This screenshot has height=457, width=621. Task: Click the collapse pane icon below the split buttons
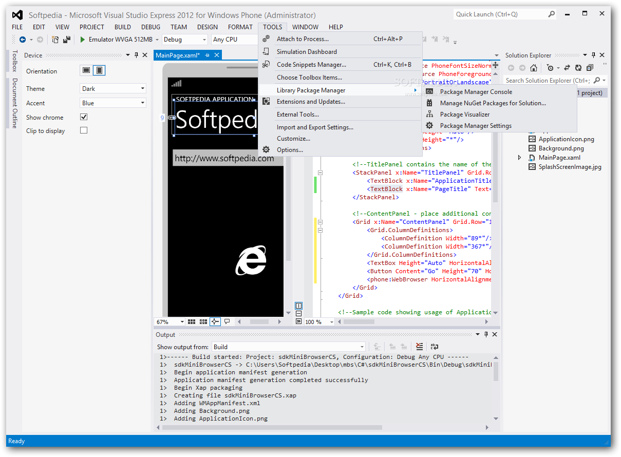pos(299,321)
